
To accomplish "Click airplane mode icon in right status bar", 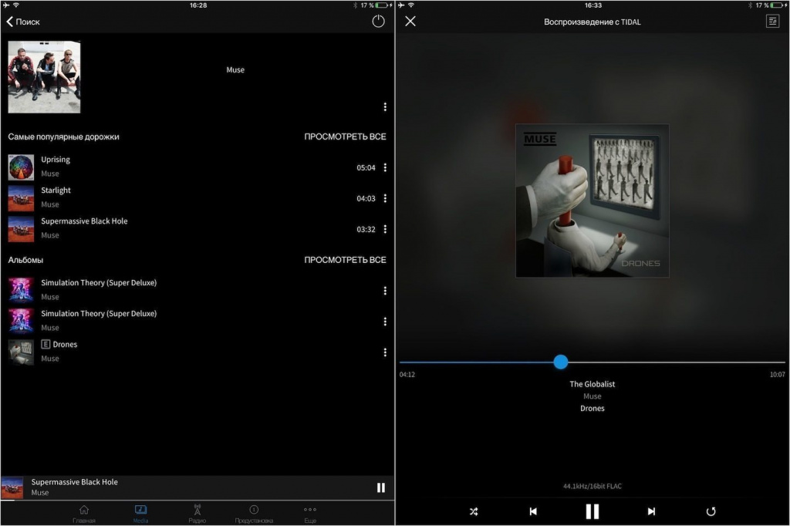I will pos(401,5).
